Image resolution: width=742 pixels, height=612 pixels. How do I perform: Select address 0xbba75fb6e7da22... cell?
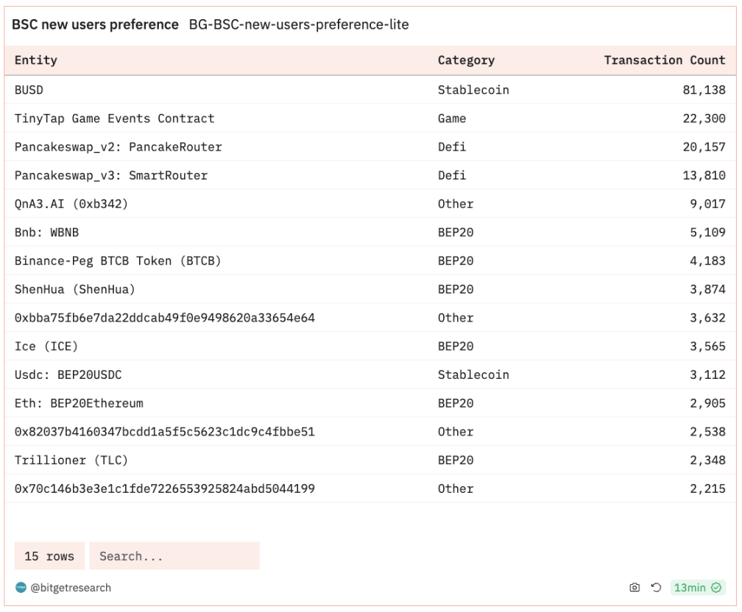coord(165,318)
